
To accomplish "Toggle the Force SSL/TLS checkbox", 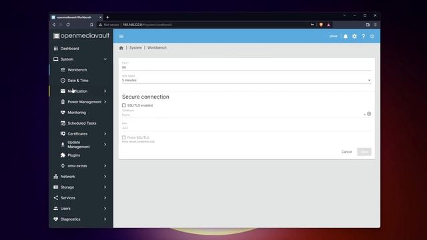I will [x=124, y=137].
